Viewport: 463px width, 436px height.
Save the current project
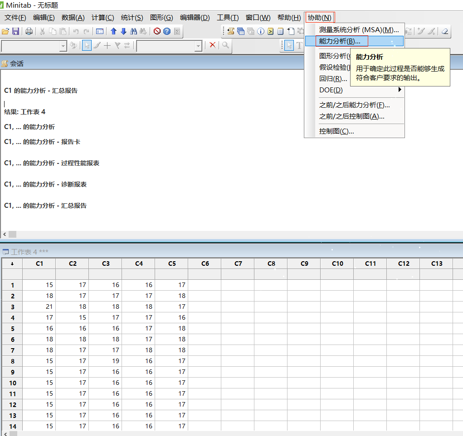pos(16,32)
